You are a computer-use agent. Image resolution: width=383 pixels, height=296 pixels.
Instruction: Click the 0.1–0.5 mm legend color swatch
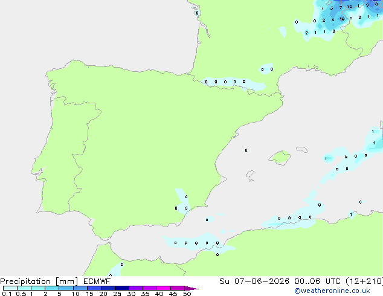(10, 288)
